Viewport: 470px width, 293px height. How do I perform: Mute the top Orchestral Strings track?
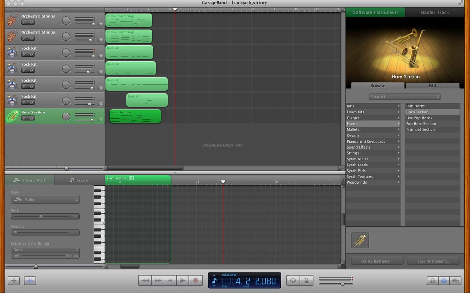point(24,22)
